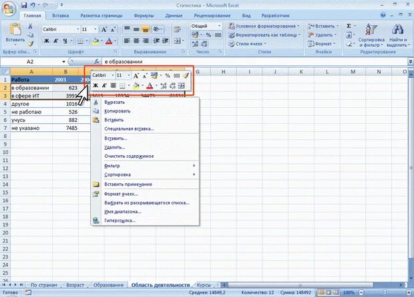The image size is (414, 297).
Task: Decrease font size in ribbon Шрифт group
Action: 113,29
